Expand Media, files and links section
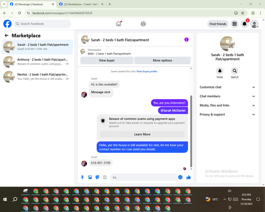The width and height of the screenshot is (265, 212). 227,105
